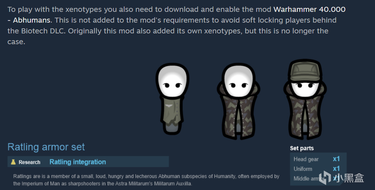
Task: Select the ratling wearing cap and cloak
Action: 305,99
